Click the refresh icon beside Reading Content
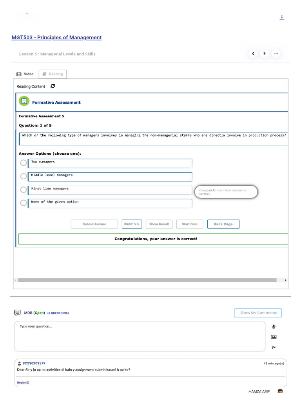 53,86
